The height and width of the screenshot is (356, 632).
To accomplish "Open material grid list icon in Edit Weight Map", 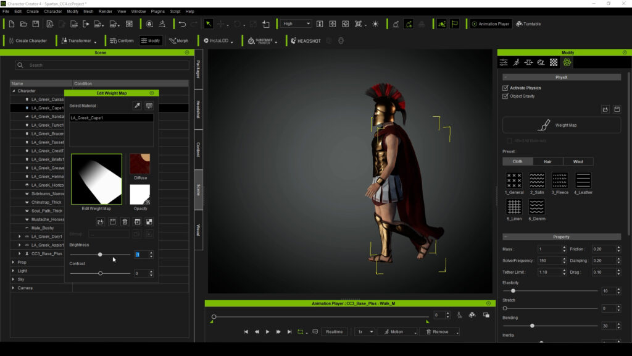I will click(149, 106).
